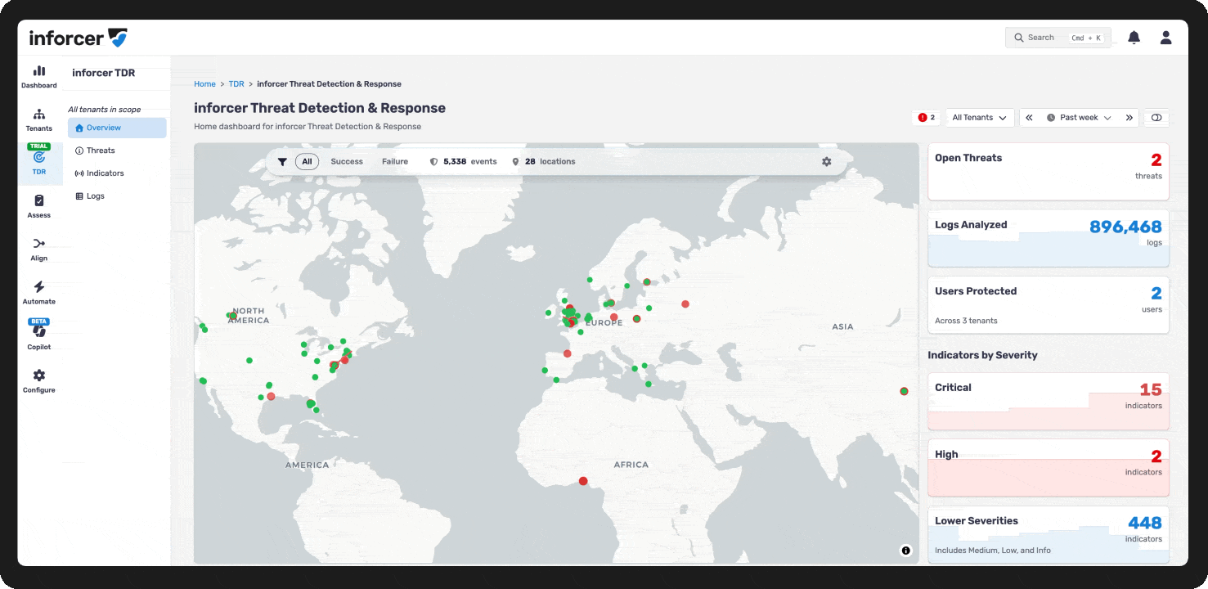Filter map by Failure events

click(395, 162)
